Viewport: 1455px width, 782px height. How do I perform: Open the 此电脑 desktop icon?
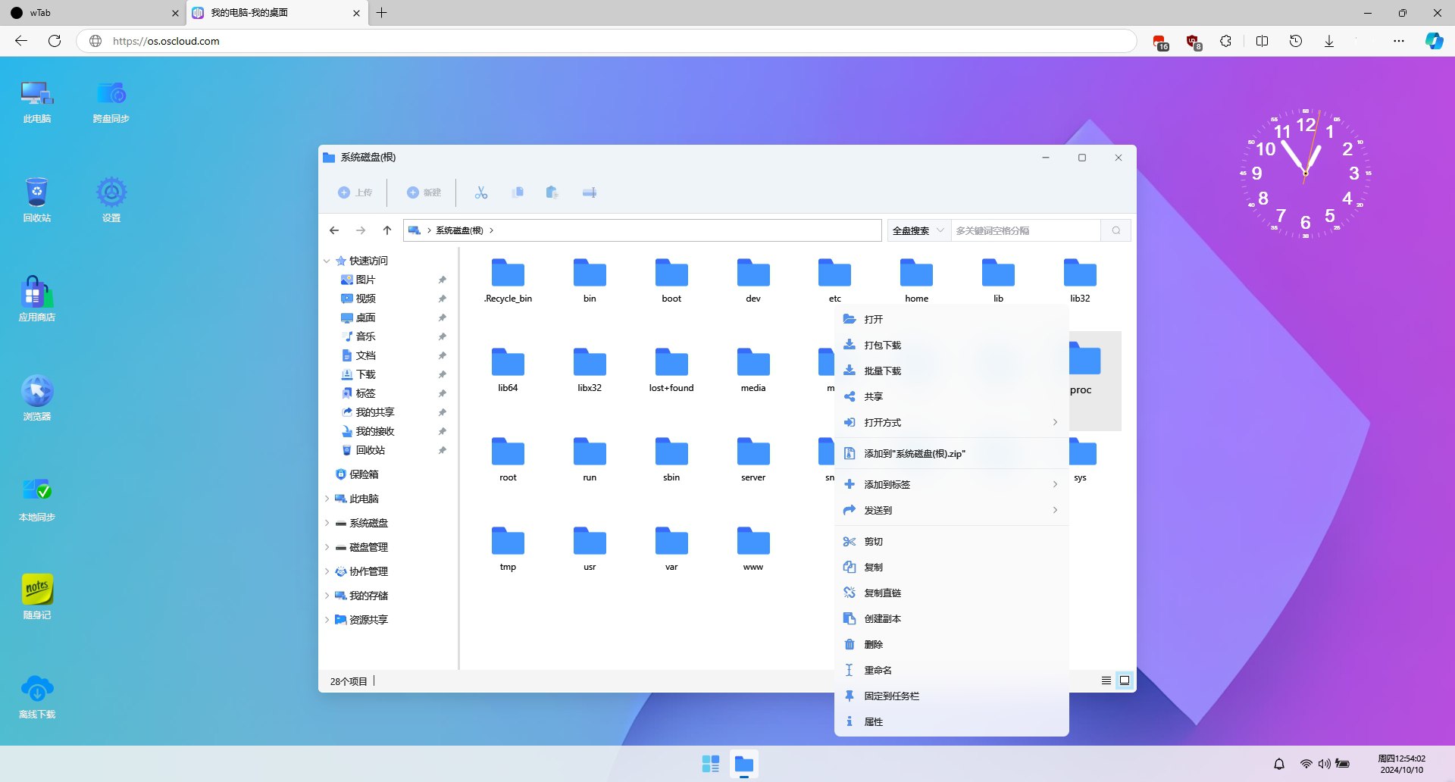click(x=36, y=102)
